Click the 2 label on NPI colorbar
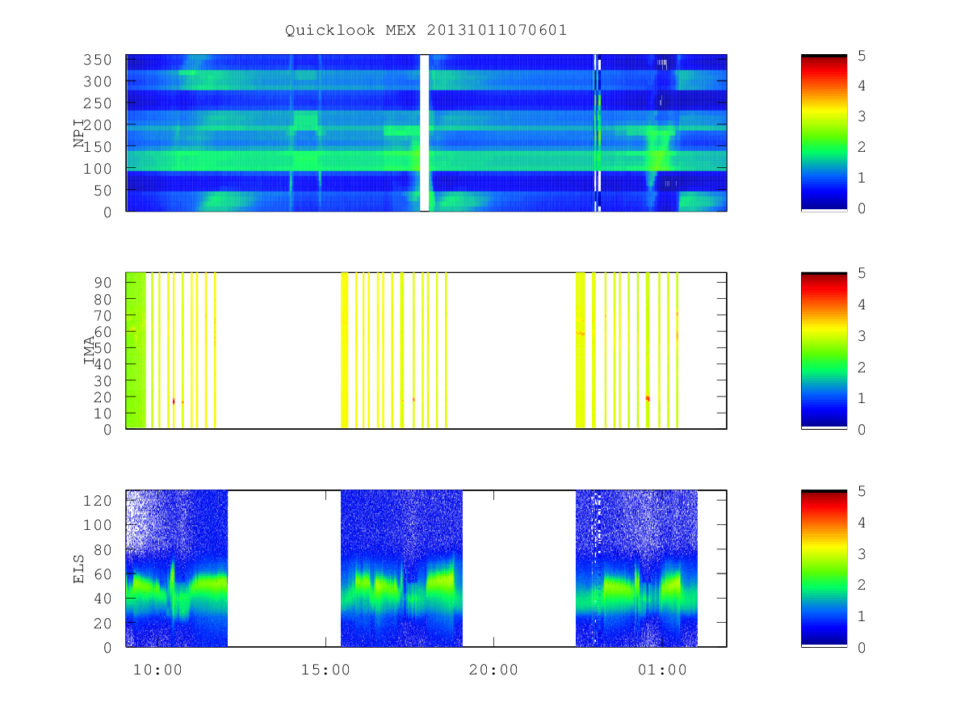Image resolution: width=969 pixels, height=727 pixels. [861, 147]
